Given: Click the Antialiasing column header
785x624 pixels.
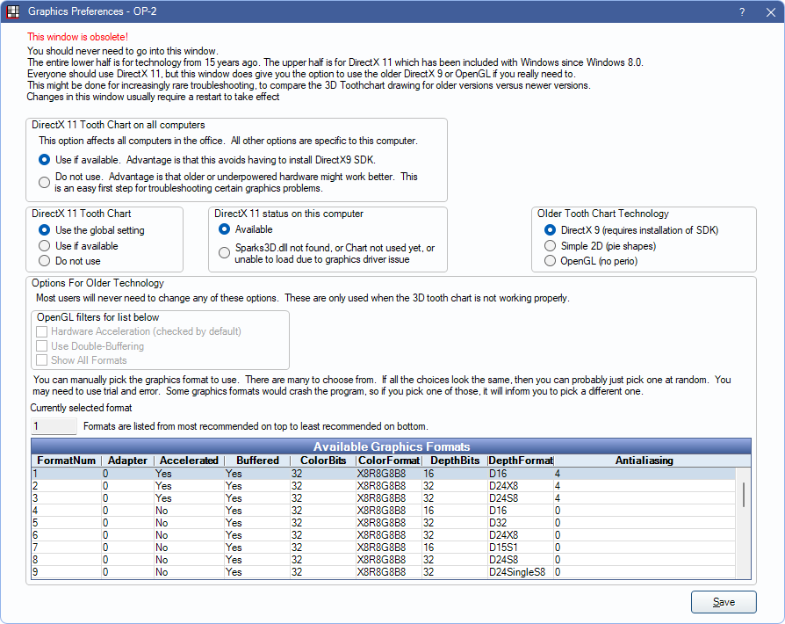Looking at the screenshot, I should point(645,461).
